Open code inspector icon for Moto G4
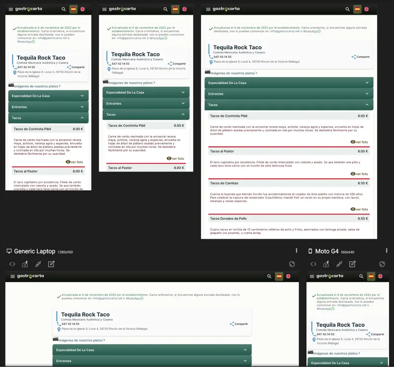The image size is (394, 367). click(313, 264)
